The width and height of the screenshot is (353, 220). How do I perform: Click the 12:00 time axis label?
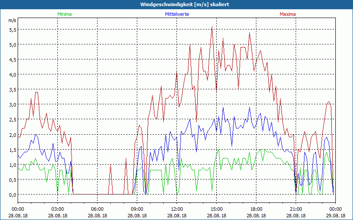177,209
